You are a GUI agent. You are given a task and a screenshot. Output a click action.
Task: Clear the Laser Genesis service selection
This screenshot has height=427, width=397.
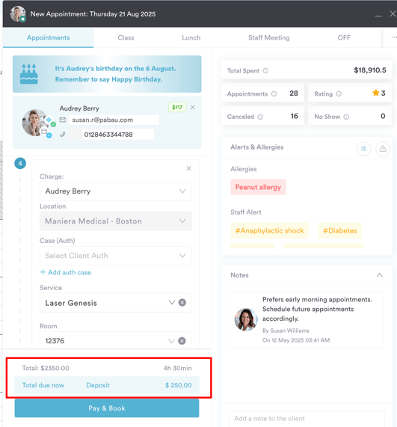(x=182, y=303)
